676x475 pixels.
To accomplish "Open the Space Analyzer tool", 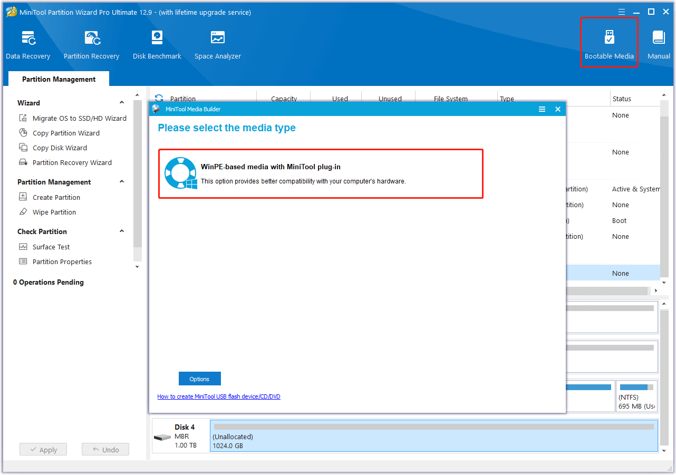I will [217, 45].
